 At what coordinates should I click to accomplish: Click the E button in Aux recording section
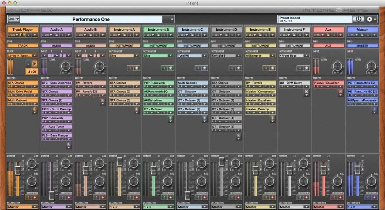(x=334, y=197)
